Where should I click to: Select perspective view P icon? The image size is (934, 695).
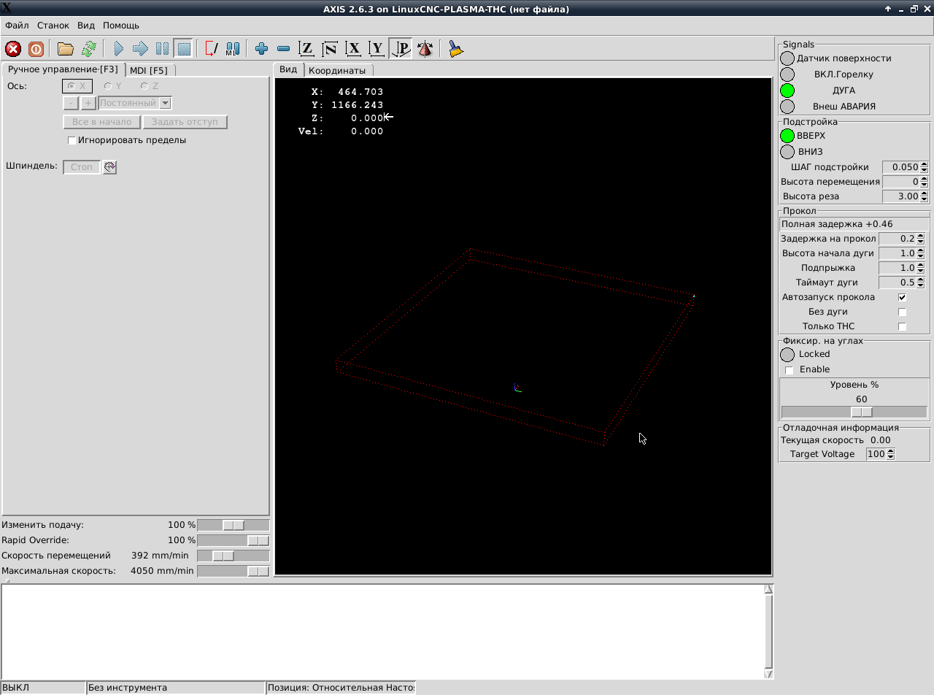401,49
